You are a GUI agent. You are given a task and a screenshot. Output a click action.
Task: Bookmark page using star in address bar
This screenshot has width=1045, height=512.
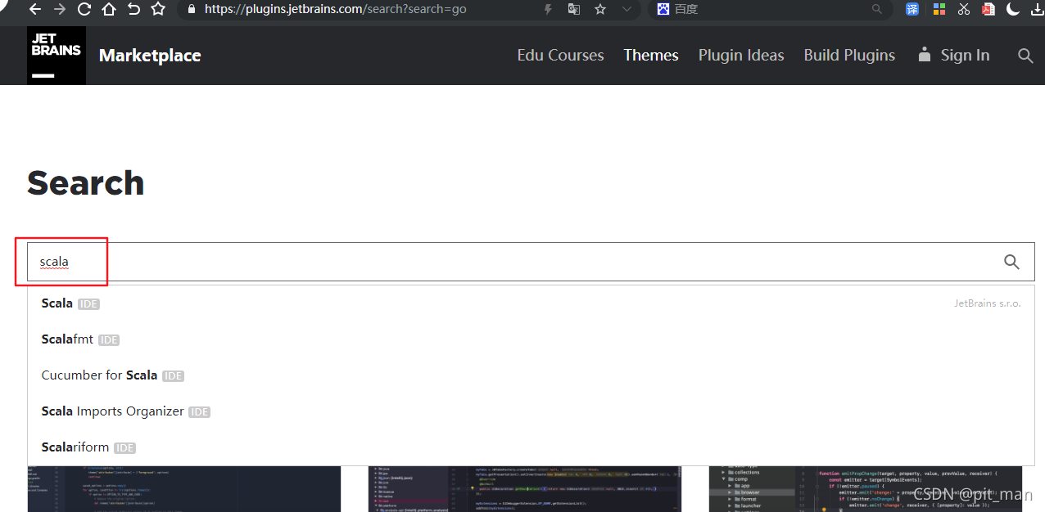click(600, 10)
